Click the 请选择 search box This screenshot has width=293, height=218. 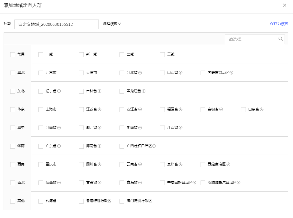coord(255,39)
